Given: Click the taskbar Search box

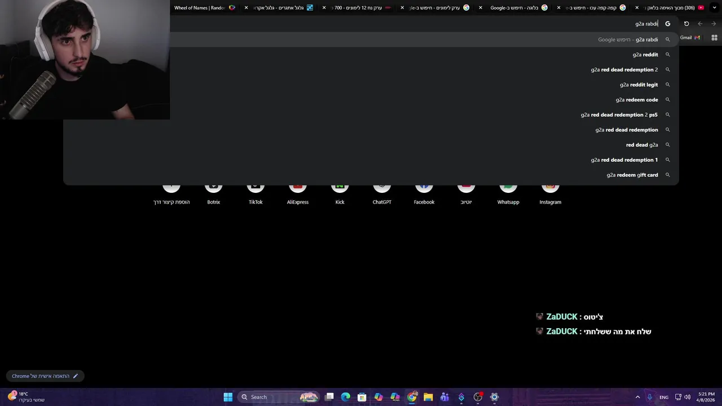Looking at the screenshot, I should tap(279, 397).
